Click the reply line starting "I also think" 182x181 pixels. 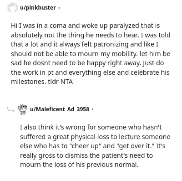pyautogui.click(x=91, y=127)
